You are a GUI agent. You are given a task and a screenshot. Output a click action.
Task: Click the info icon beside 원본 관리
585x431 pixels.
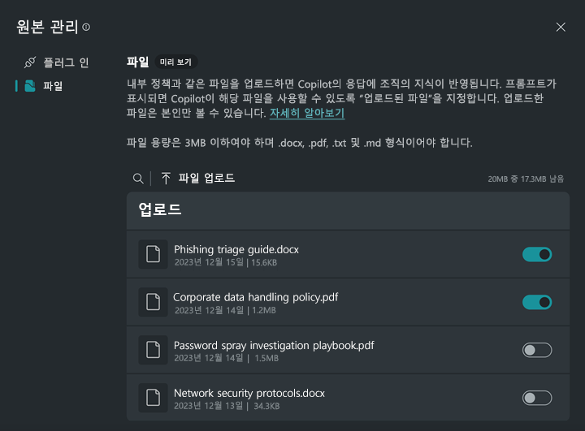coord(86,28)
